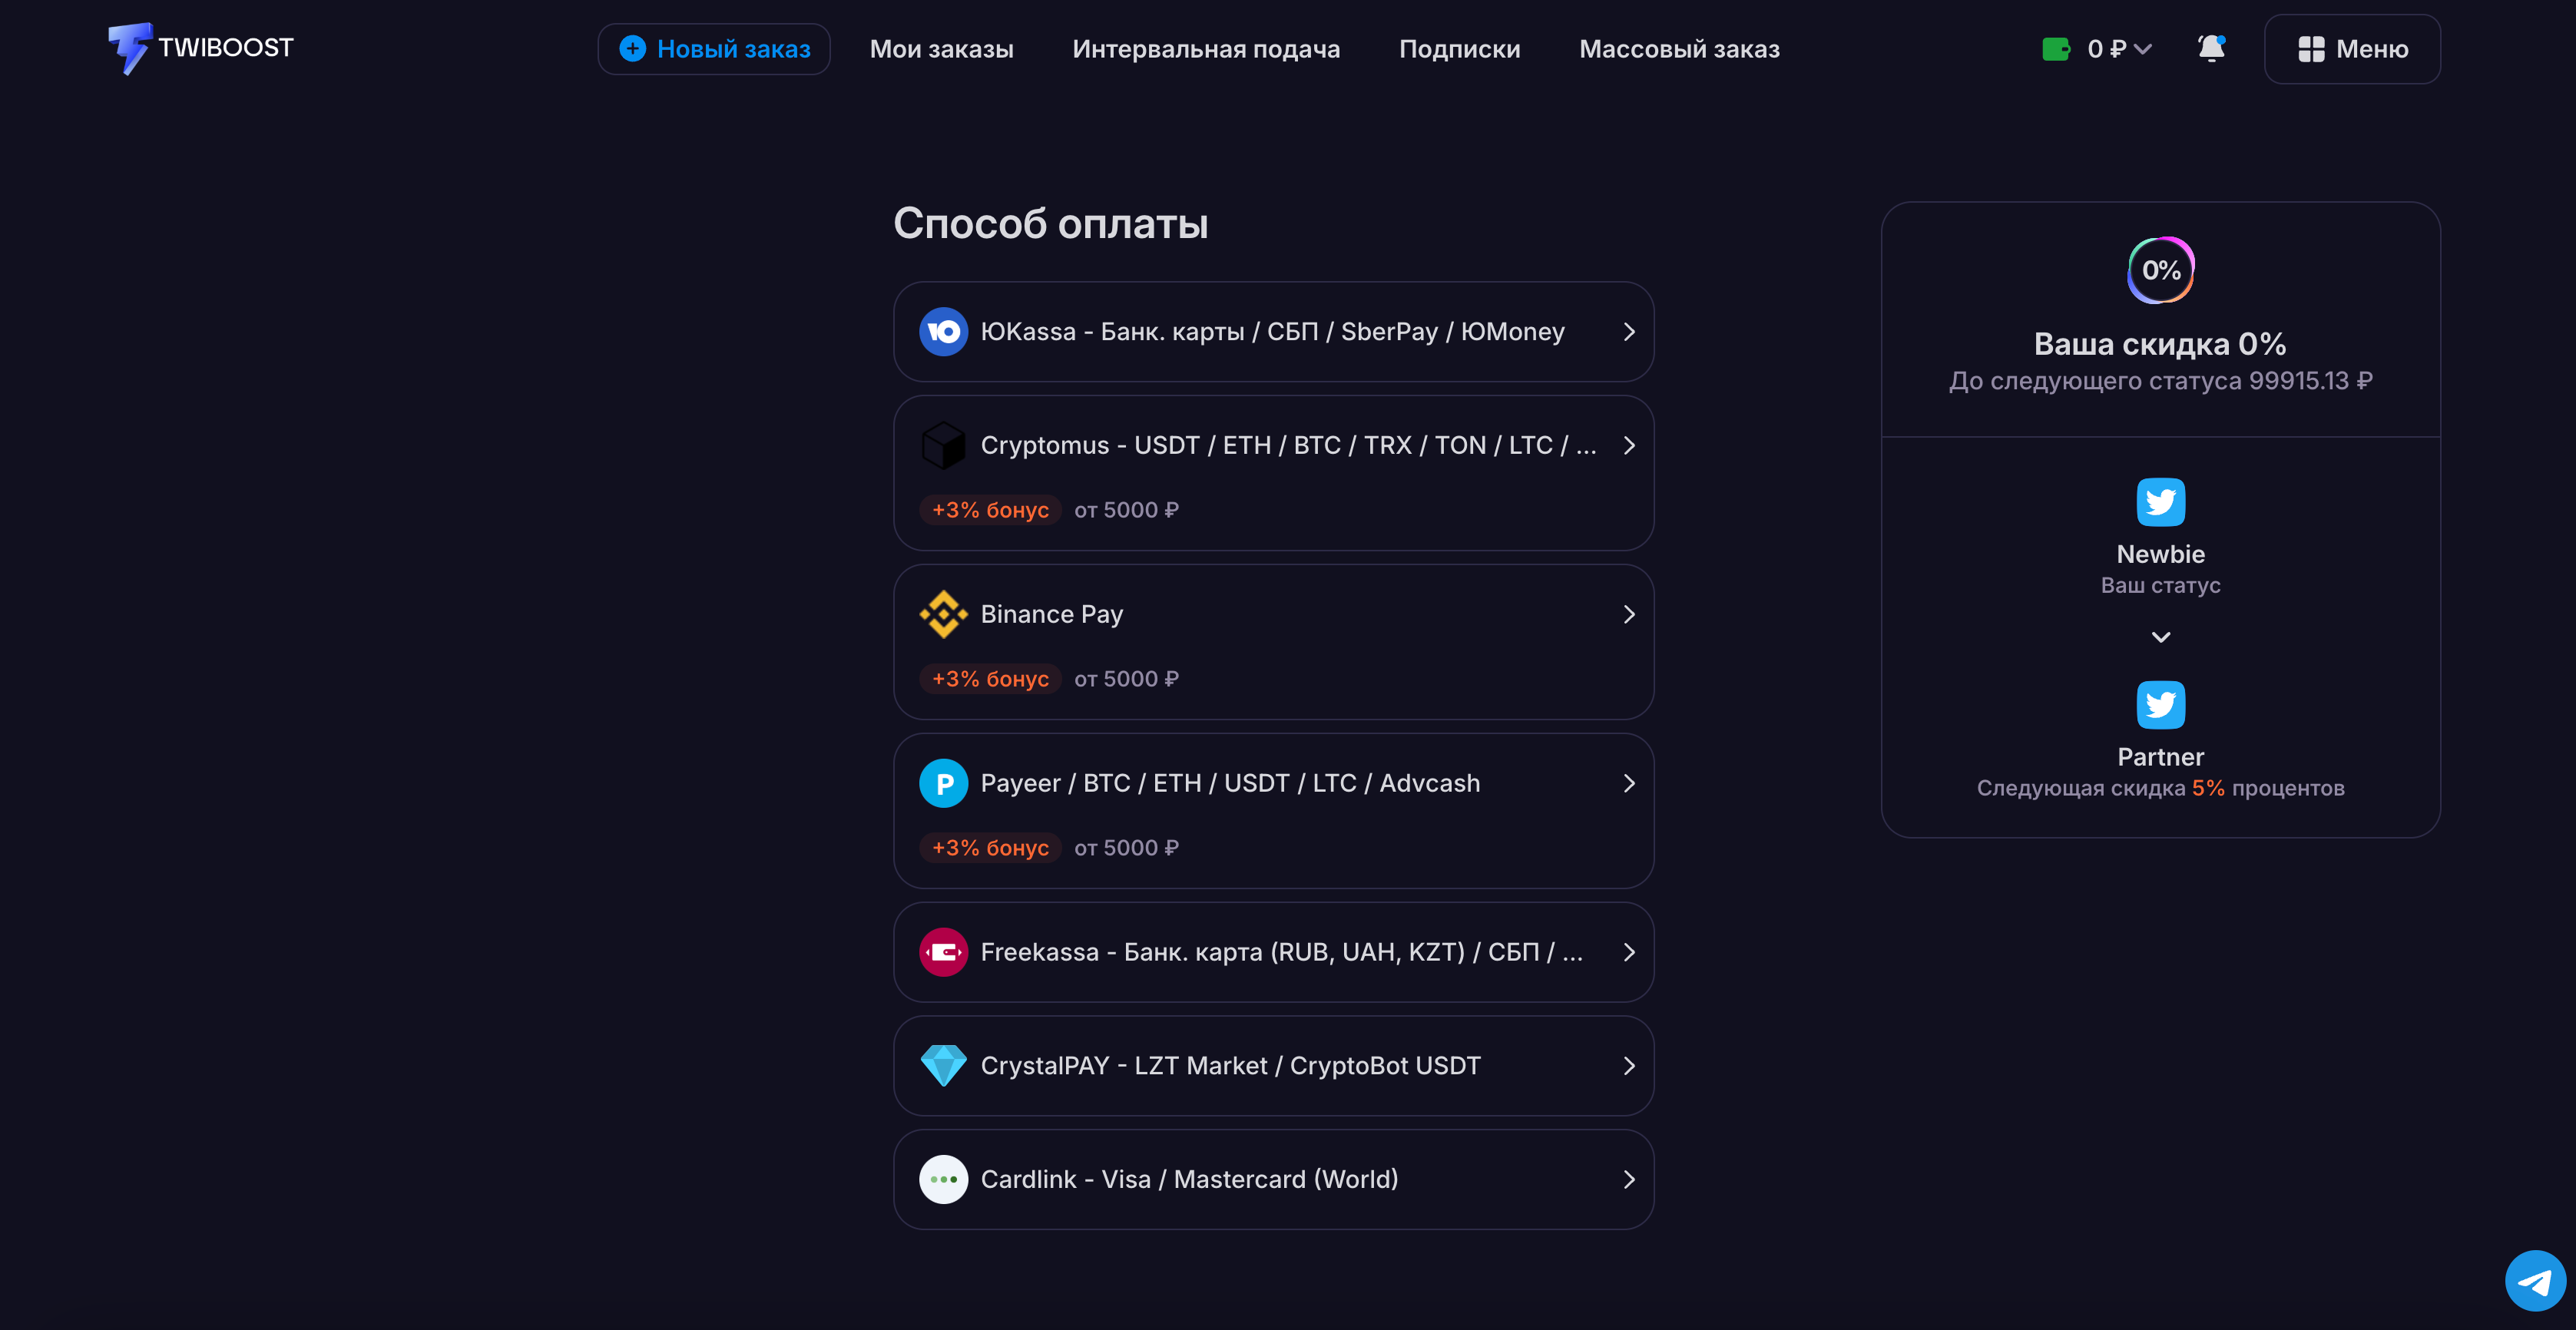Image resolution: width=2576 pixels, height=1330 pixels.
Task: Click 'от 5000 ₽' text under Payeer
Action: (1126, 848)
